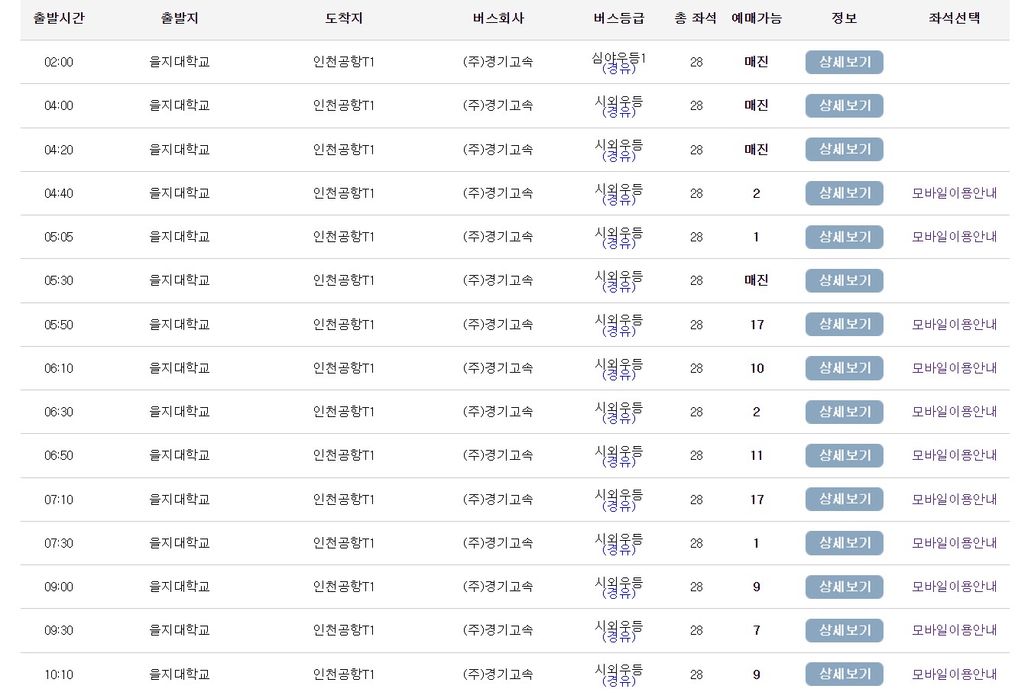This screenshot has width=1031, height=689.
Task: View details for the 05:50 bus
Action: click(x=844, y=324)
